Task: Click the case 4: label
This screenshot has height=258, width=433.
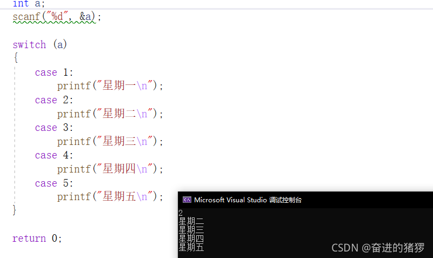Action: [x=54, y=155]
